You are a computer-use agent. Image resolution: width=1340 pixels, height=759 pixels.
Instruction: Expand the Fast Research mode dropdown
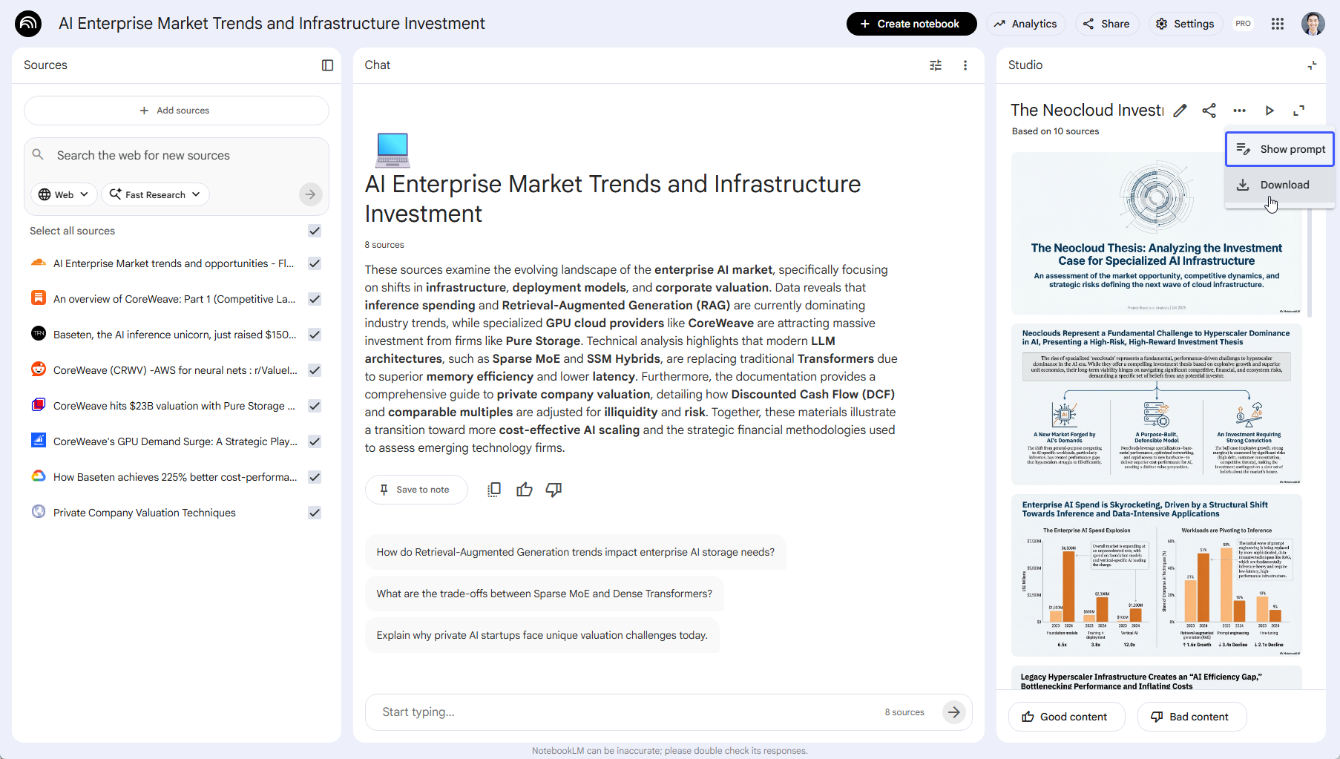tap(154, 194)
